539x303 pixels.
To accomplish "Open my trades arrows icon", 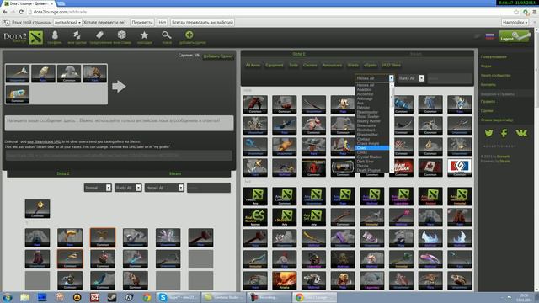I will (77, 35).
